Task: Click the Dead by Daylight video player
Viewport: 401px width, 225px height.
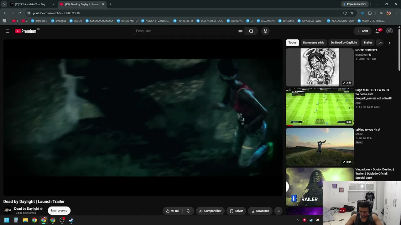Action: click(143, 117)
